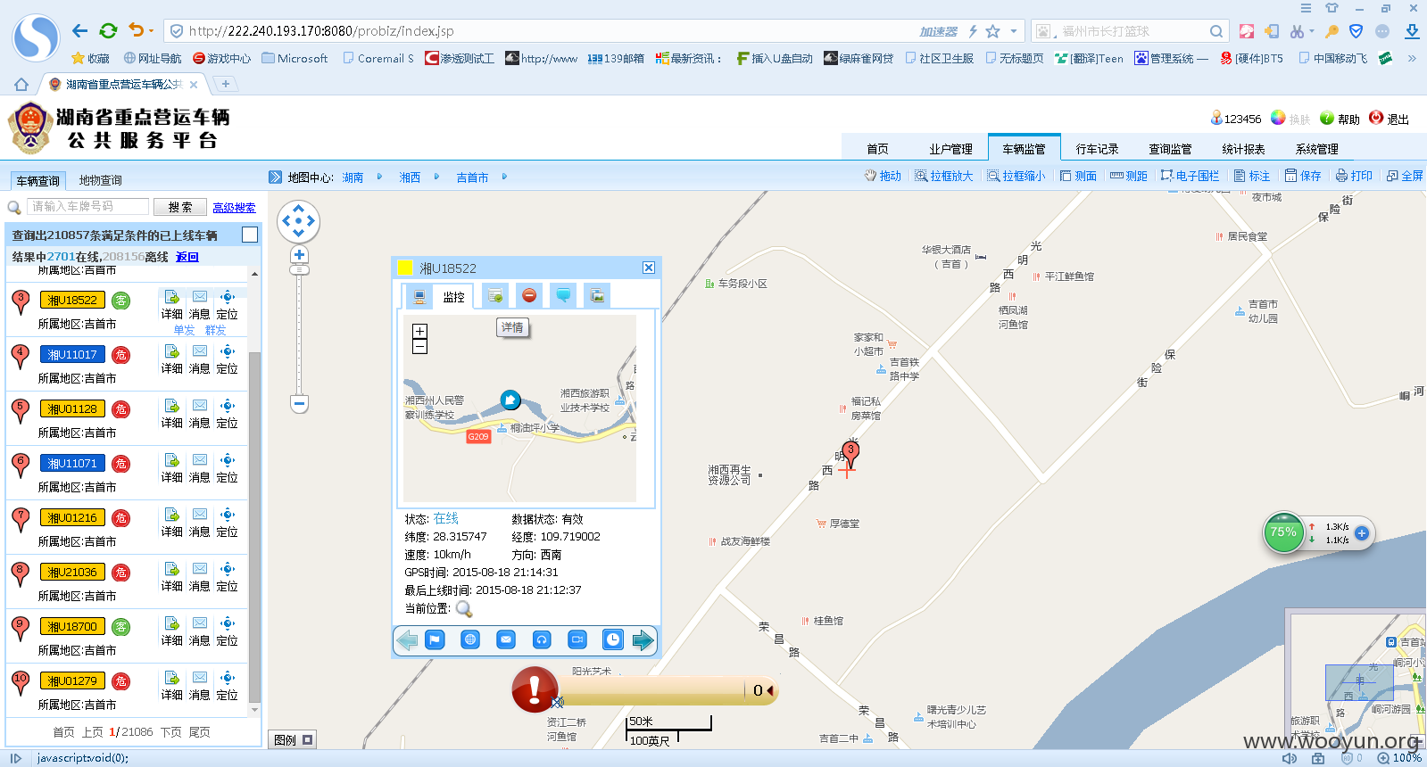
Task: Click red marker 6 for 湘U11071
Action: [x=21, y=465]
